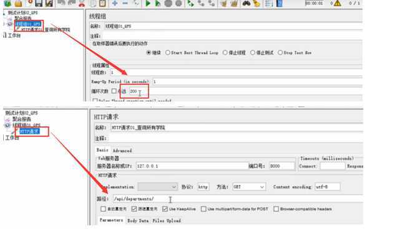Viewport: 405px width, 229px height.
Task: Switch to the Basic tab
Action: click(x=102, y=150)
